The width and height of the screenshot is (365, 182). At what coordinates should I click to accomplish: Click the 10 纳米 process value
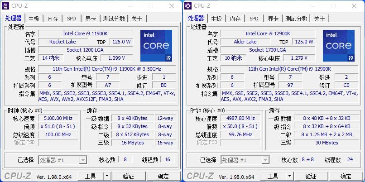(x=233, y=58)
